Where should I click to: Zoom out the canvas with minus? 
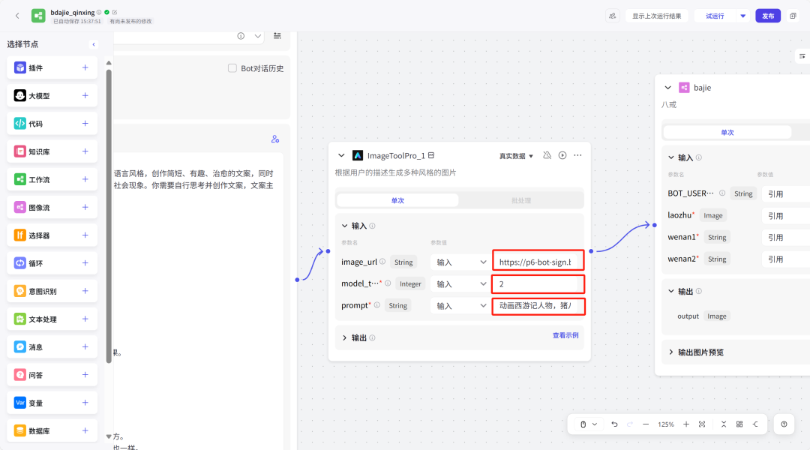click(x=646, y=424)
